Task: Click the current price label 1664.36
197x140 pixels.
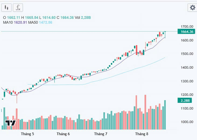Action: tap(187, 31)
